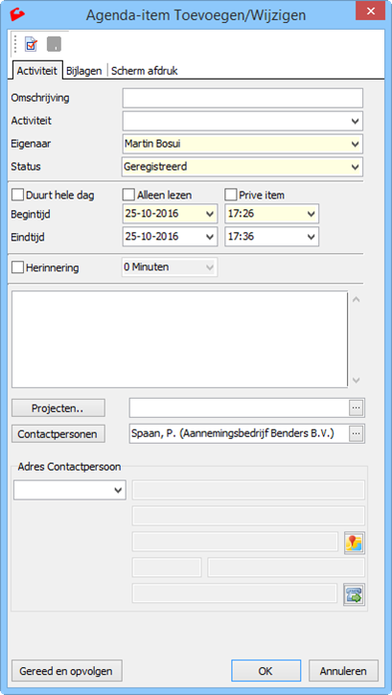Confirm with the OK button
Image resolution: width=392 pixels, height=695 pixels.
tap(265, 671)
